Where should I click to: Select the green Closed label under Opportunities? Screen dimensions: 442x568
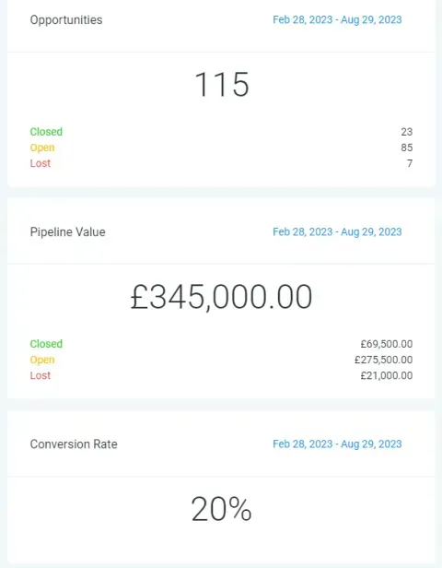46,132
